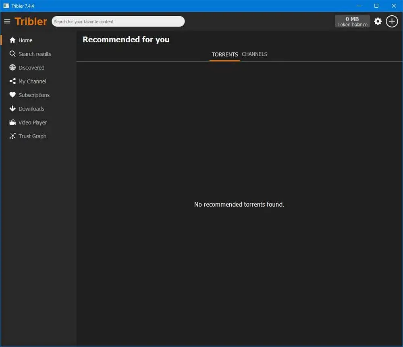Switch to the TORRENTS tab
This screenshot has width=403, height=347.
click(224, 54)
